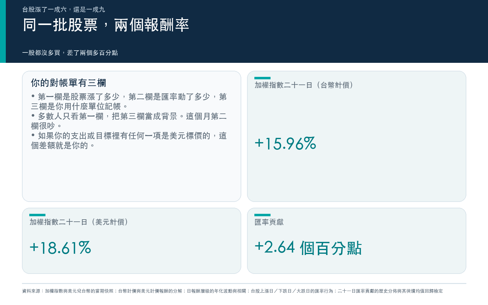
Task: Select the label 匯率貢獻
Action: coord(269,222)
